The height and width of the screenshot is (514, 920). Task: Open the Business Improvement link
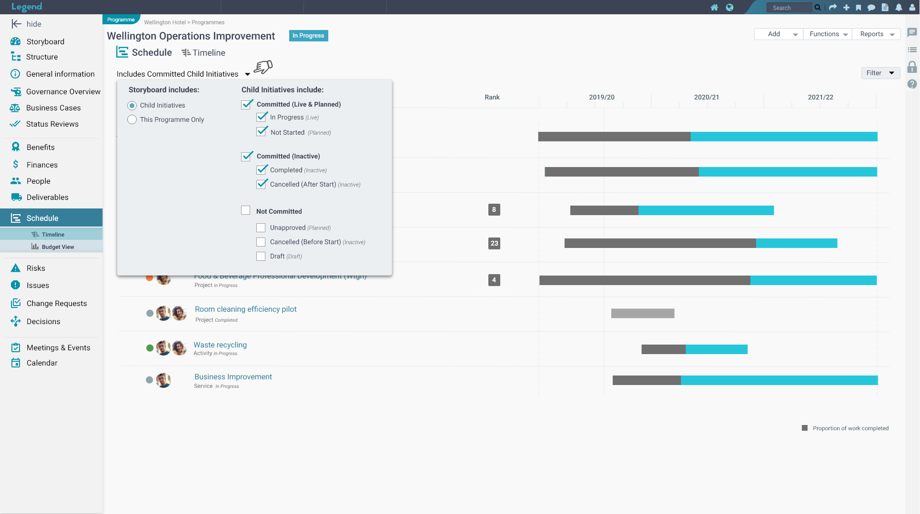pos(233,376)
